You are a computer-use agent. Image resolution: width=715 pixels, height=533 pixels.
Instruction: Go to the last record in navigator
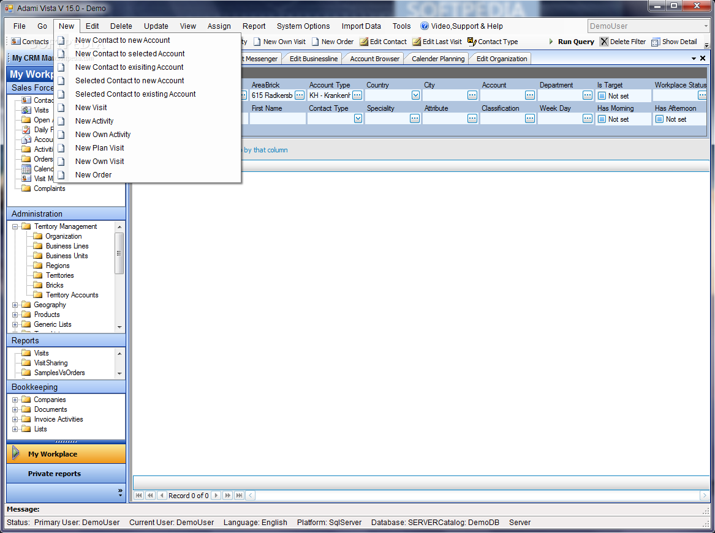coord(239,495)
